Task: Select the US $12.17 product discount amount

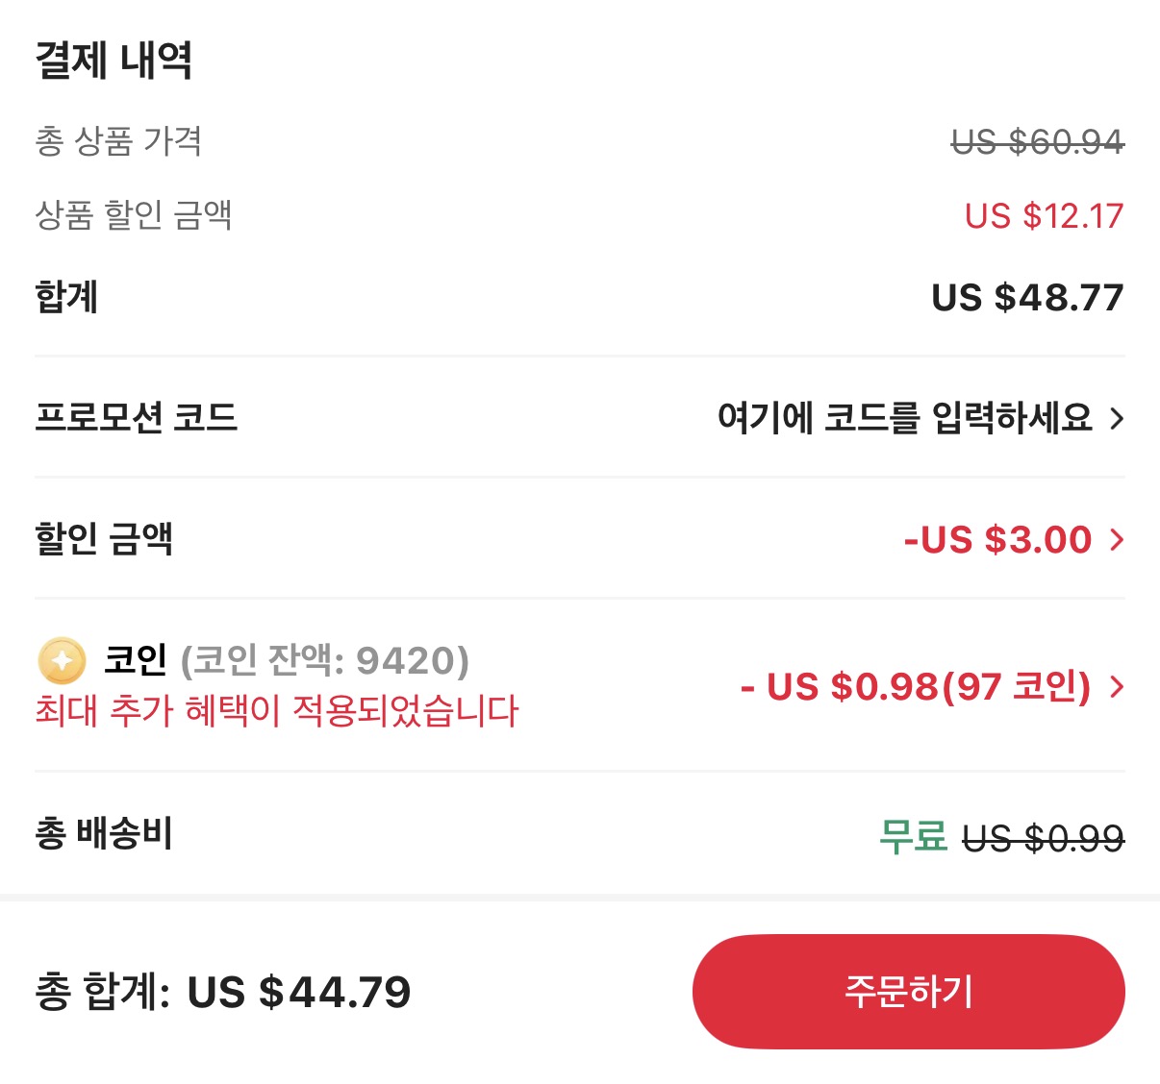Action: click(1044, 215)
